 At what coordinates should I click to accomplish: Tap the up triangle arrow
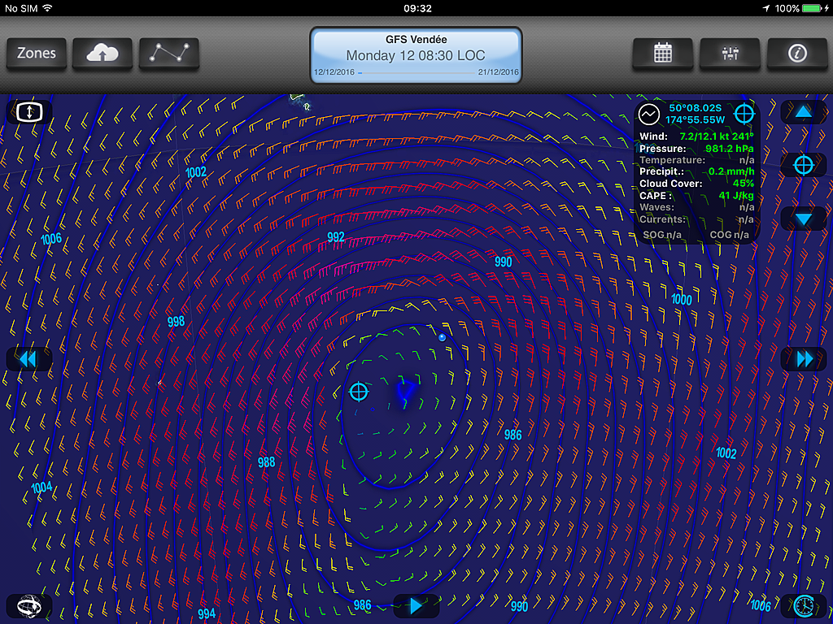tap(804, 112)
